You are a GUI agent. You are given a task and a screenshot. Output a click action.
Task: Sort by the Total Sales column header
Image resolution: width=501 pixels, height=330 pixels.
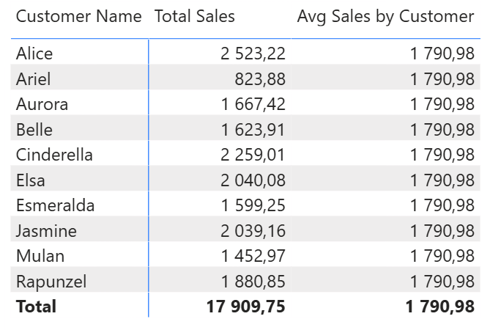tap(195, 16)
